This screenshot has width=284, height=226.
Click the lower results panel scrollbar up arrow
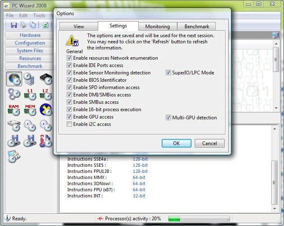coord(275,129)
